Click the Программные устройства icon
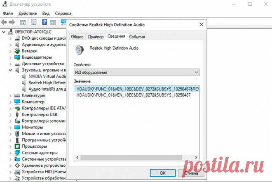Viewport: 272px width, 182px height. [x=17, y=140]
